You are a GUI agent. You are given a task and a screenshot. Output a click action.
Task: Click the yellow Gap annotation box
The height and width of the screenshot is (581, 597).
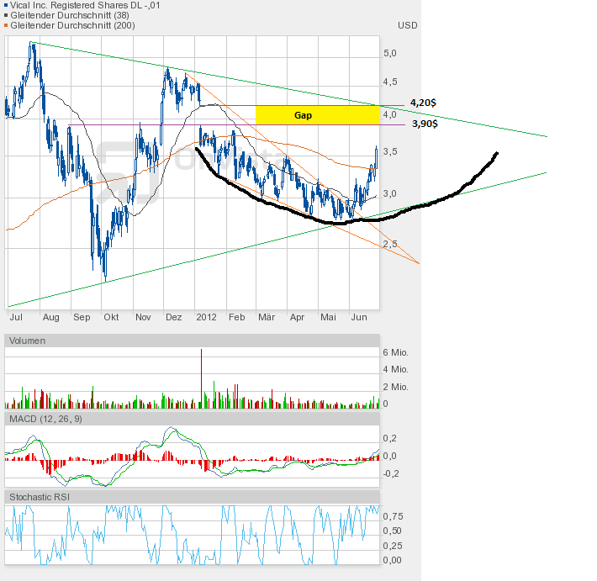pyautogui.click(x=318, y=115)
